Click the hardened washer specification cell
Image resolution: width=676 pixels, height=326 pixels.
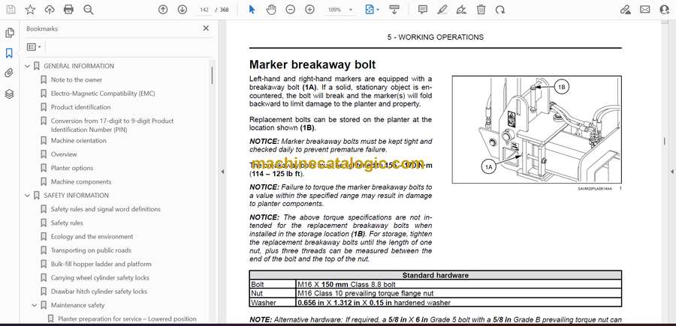tap(459, 303)
